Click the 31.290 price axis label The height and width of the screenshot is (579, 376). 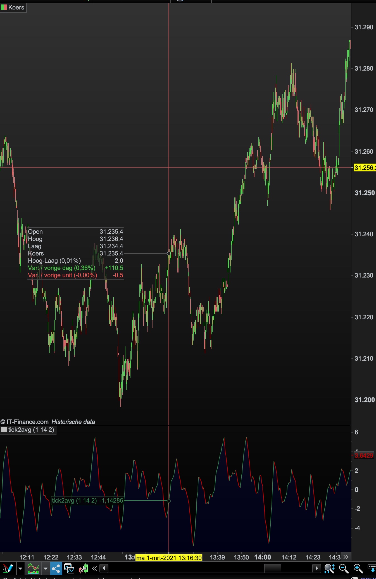[x=364, y=27]
